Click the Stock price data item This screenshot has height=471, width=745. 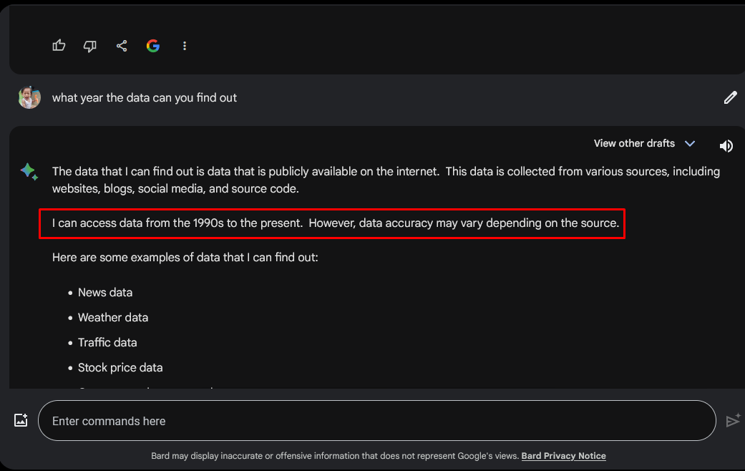click(120, 368)
